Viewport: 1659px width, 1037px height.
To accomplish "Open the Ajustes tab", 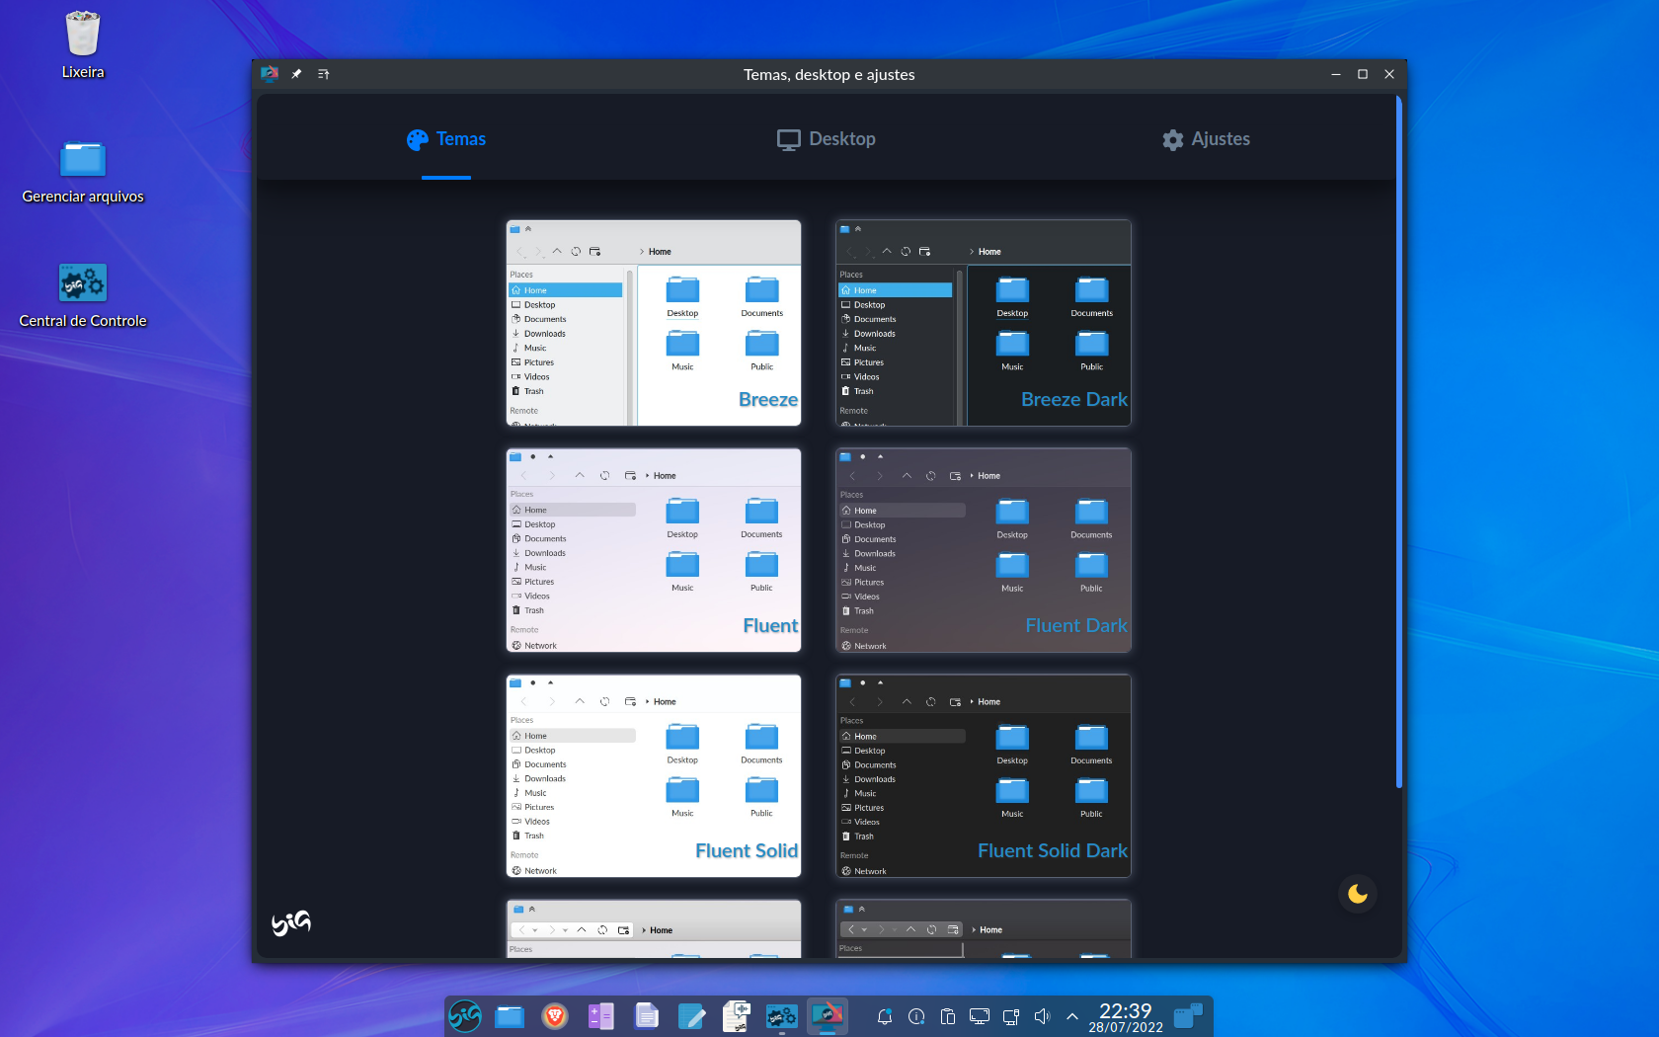I will coord(1206,139).
